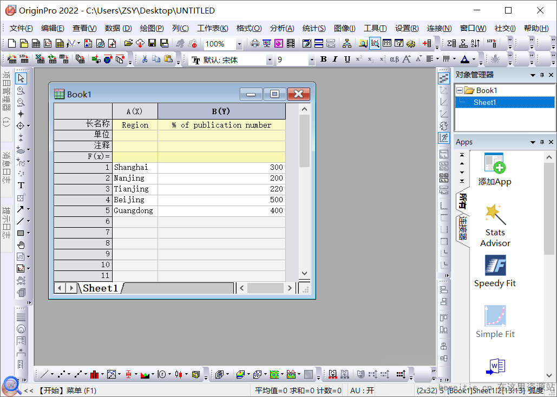Click the print icon
This screenshot has width=557, height=397.
255,43
